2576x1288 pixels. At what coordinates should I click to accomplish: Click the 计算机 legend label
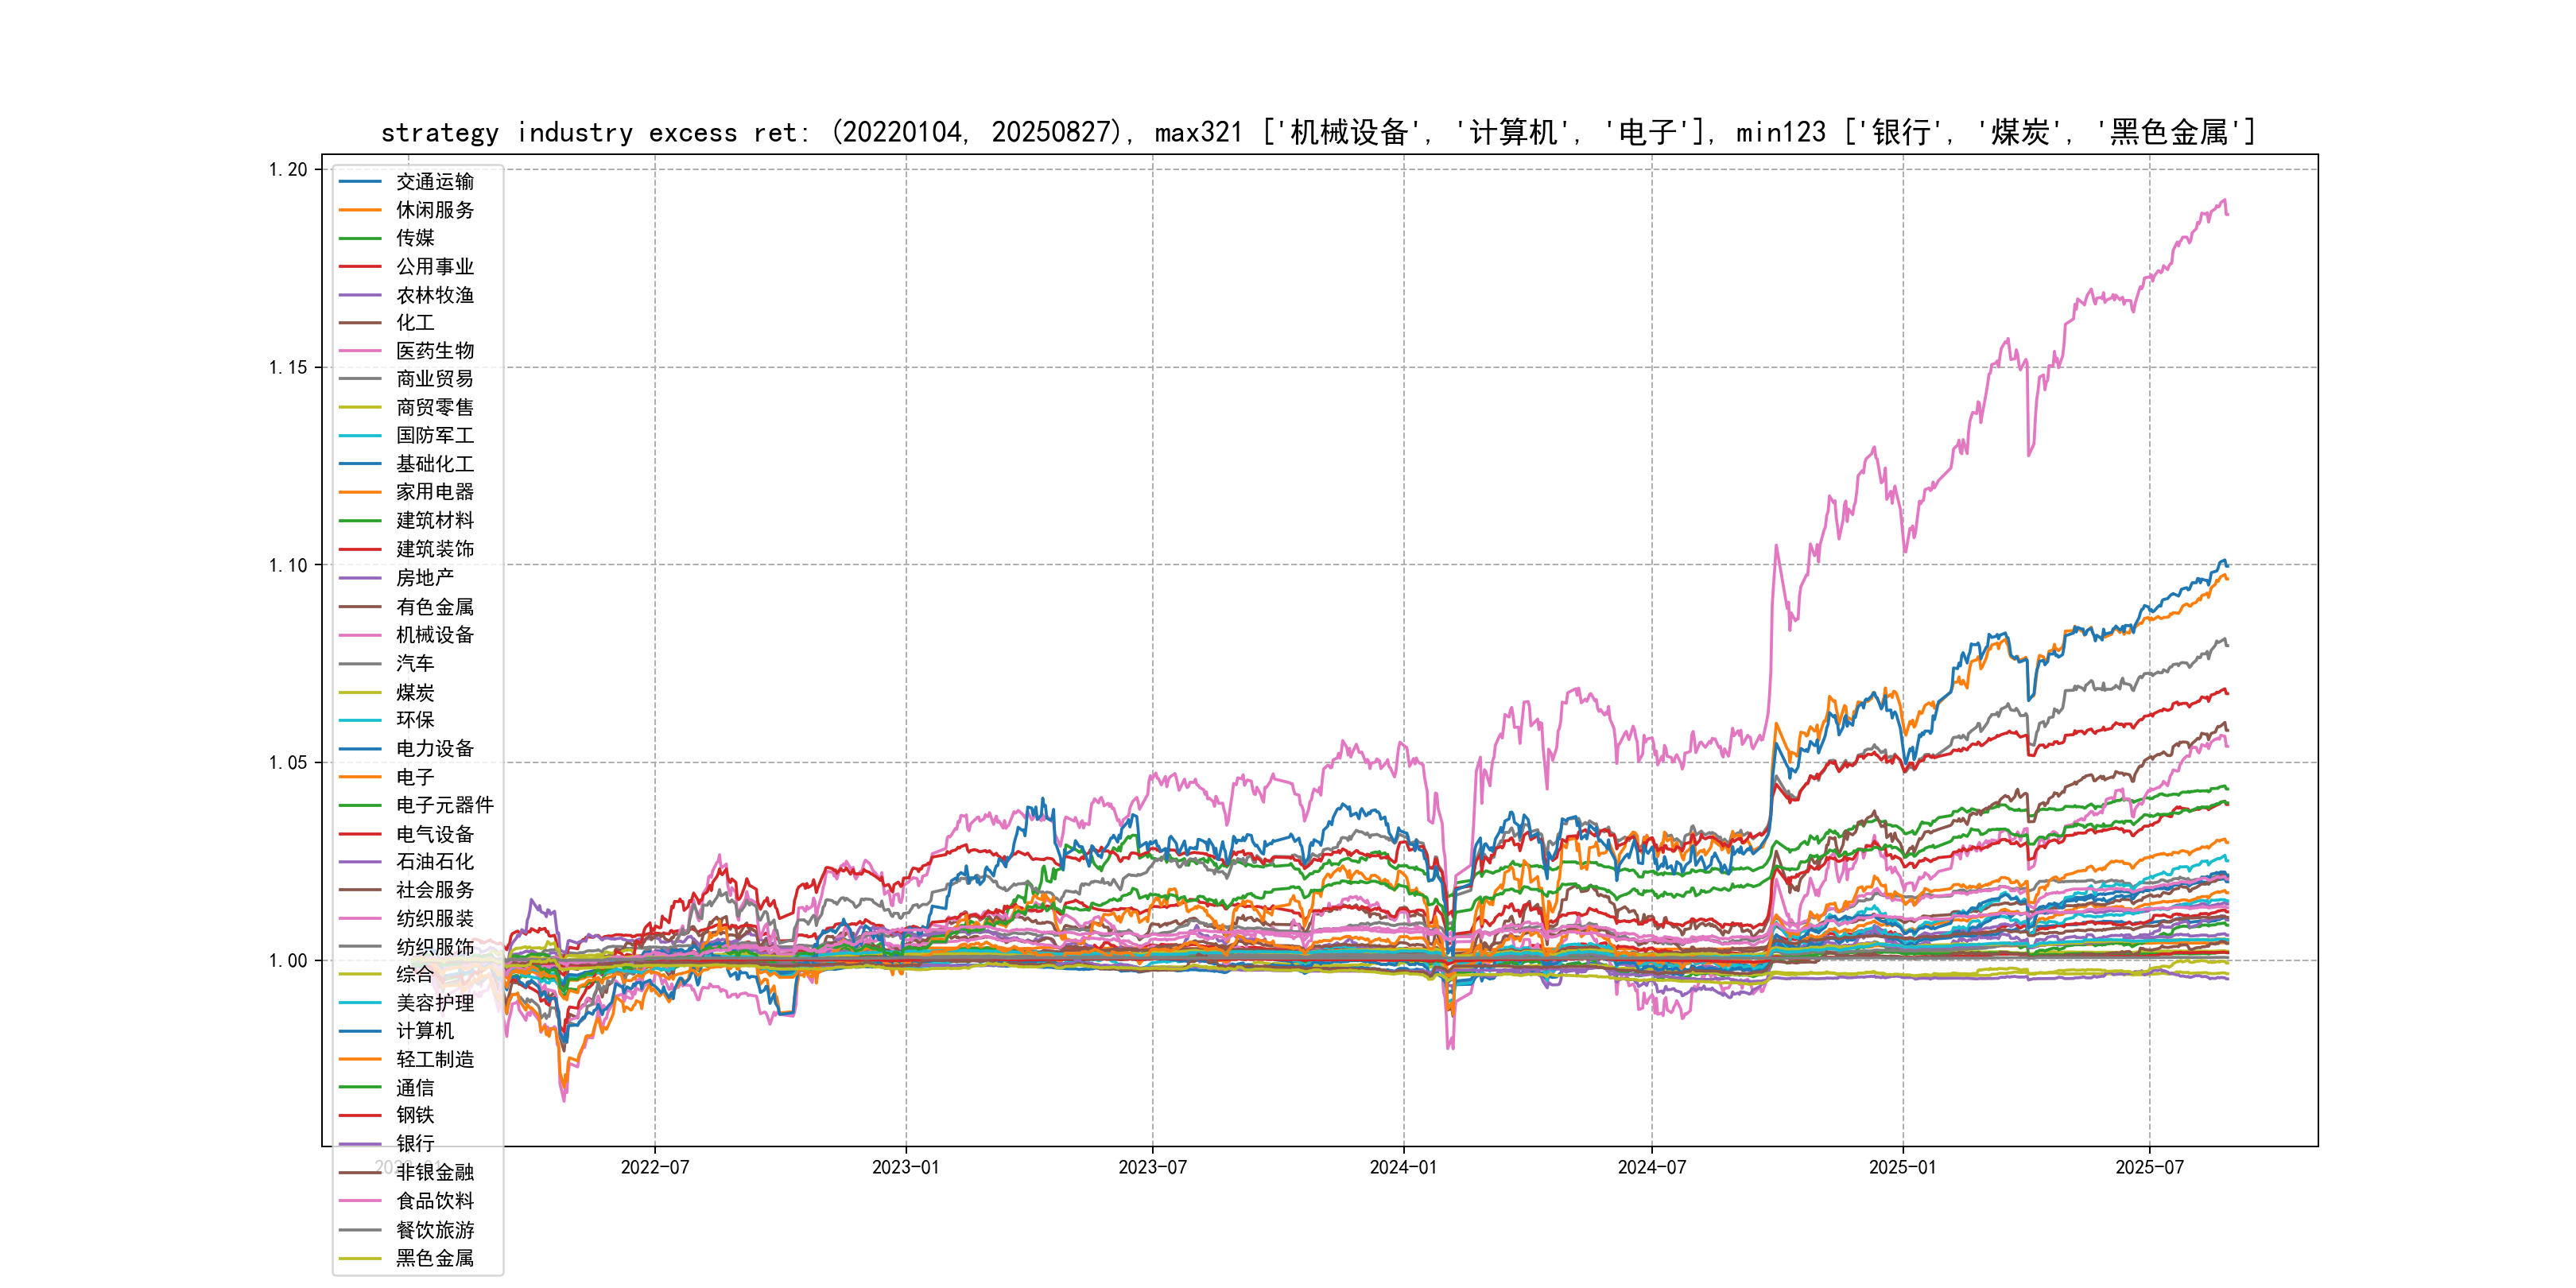[424, 1031]
